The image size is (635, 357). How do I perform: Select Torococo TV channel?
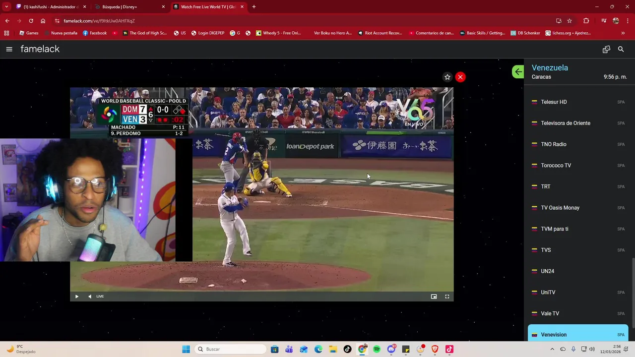(x=578, y=165)
